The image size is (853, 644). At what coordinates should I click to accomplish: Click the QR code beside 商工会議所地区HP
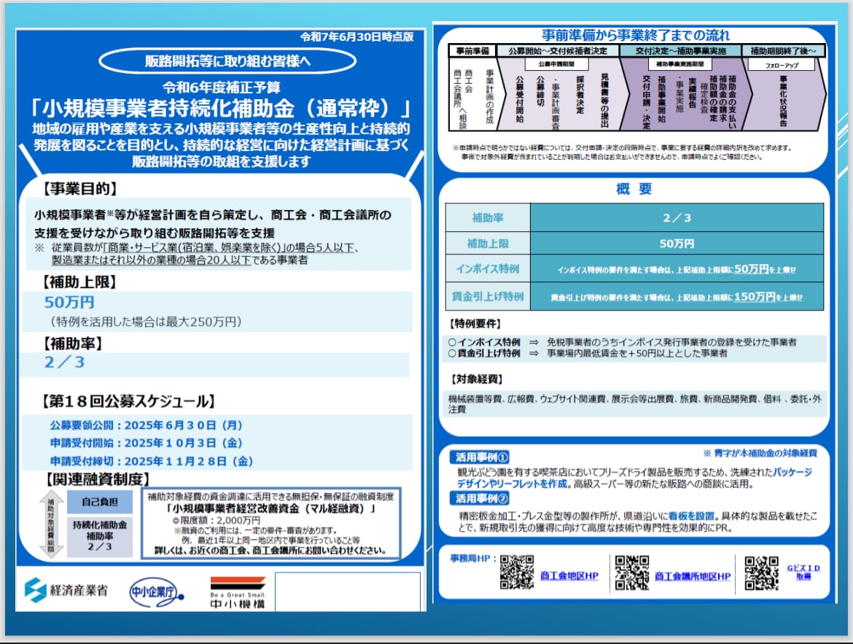click(631, 573)
